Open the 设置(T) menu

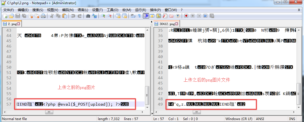pos(98,10)
